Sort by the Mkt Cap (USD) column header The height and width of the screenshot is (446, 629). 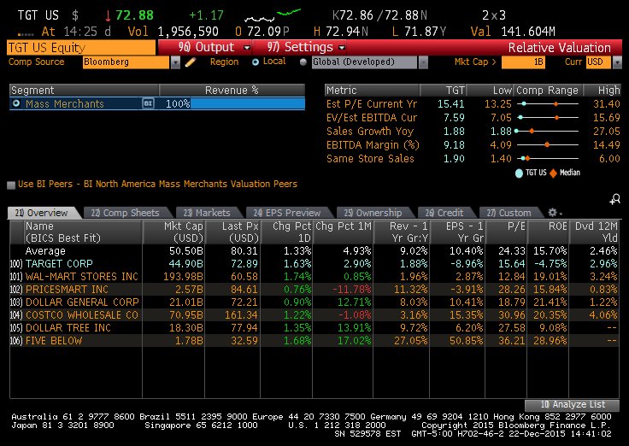pos(173,232)
